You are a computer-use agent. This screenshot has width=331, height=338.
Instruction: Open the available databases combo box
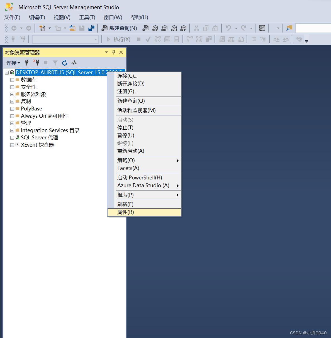[65, 40]
